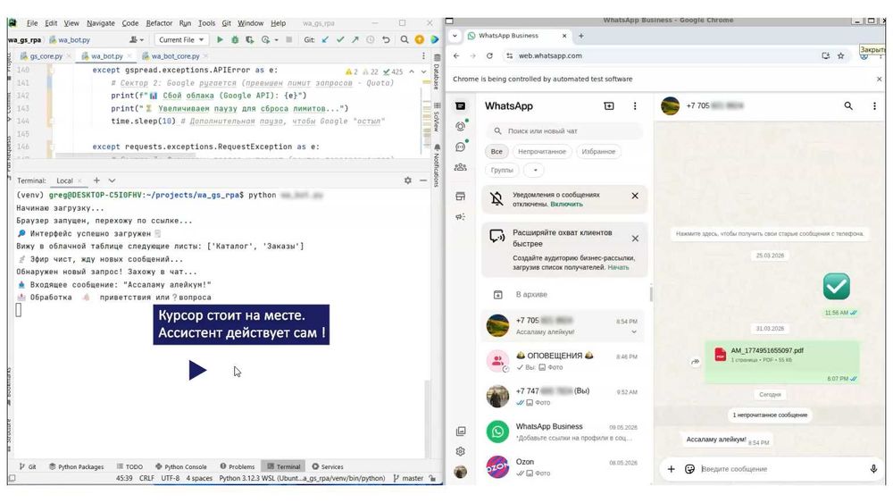893x503 pixels.
Task: Open WhatsApp Status sidebar icon
Action: pyautogui.click(x=461, y=127)
